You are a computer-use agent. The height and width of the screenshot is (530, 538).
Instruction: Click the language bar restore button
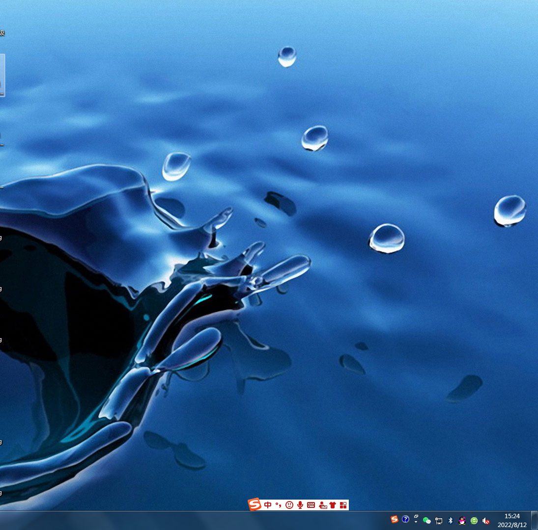pos(416,516)
